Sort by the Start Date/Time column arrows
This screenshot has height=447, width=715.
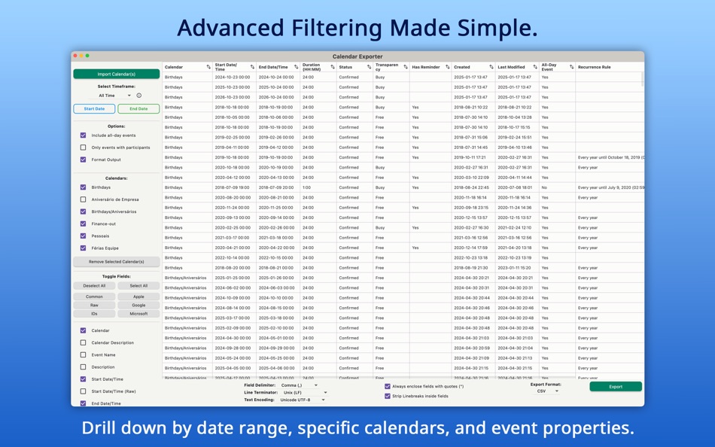tap(252, 67)
